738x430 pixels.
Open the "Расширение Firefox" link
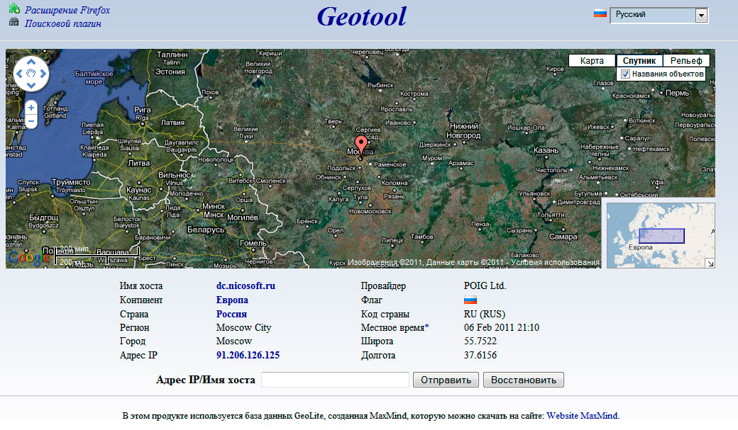pos(67,11)
